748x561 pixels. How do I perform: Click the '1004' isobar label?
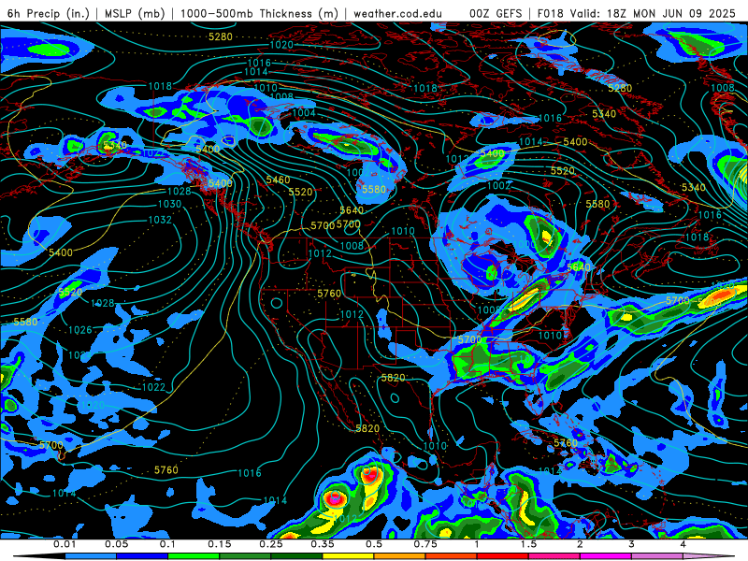pyautogui.click(x=304, y=112)
